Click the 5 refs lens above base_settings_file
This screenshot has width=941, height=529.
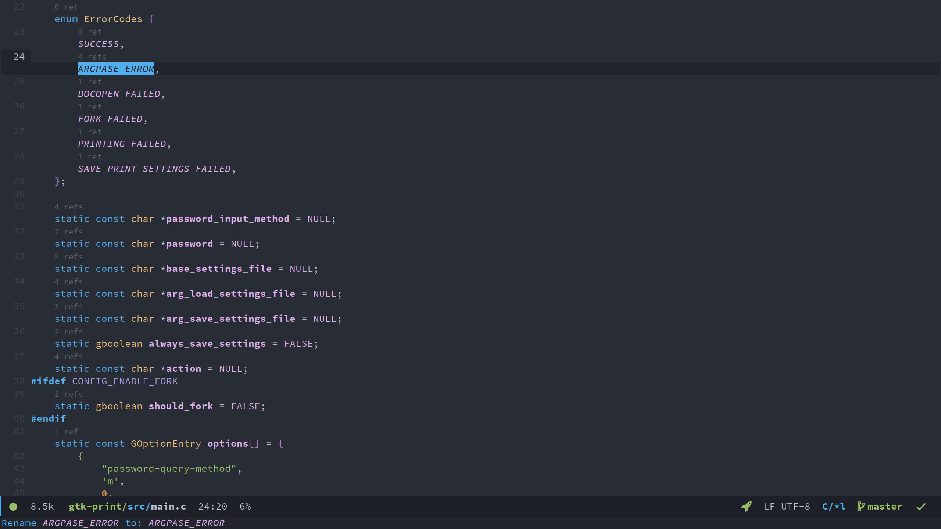[x=68, y=257]
